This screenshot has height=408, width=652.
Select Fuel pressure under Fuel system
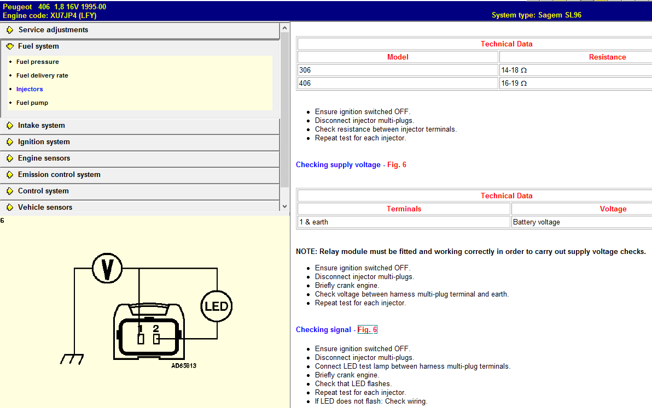tap(37, 62)
